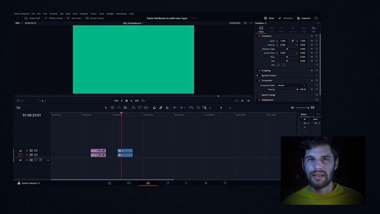Viewport: 380px width, 214px height.
Task: Click the Full Extent Zoom icon
Action: coord(191,108)
